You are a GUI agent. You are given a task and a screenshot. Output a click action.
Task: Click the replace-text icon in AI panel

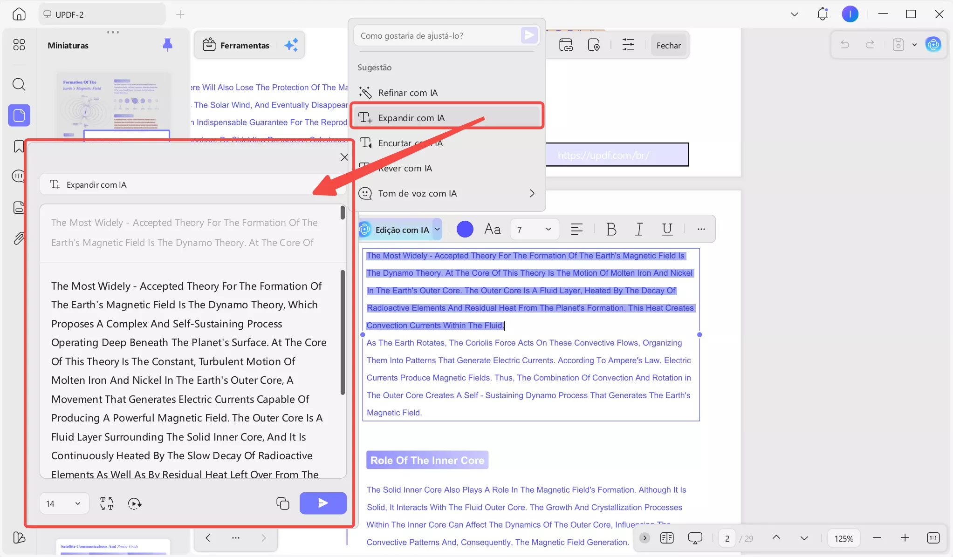click(x=107, y=503)
